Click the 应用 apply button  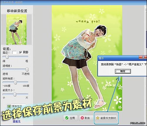pyautogui.click(x=70, y=118)
